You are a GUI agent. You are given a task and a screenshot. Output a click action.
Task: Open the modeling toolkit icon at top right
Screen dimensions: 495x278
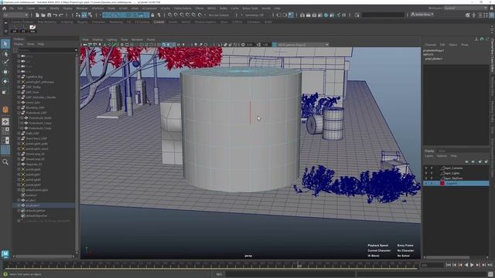tap(467, 15)
